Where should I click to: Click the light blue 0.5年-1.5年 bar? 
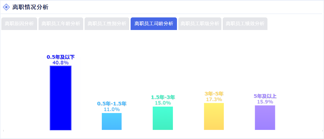click(112, 121)
